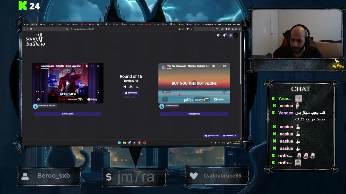Choose the Evanescence Afterlife song
Viewport: 346px width, 194px height.
pos(68,114)
